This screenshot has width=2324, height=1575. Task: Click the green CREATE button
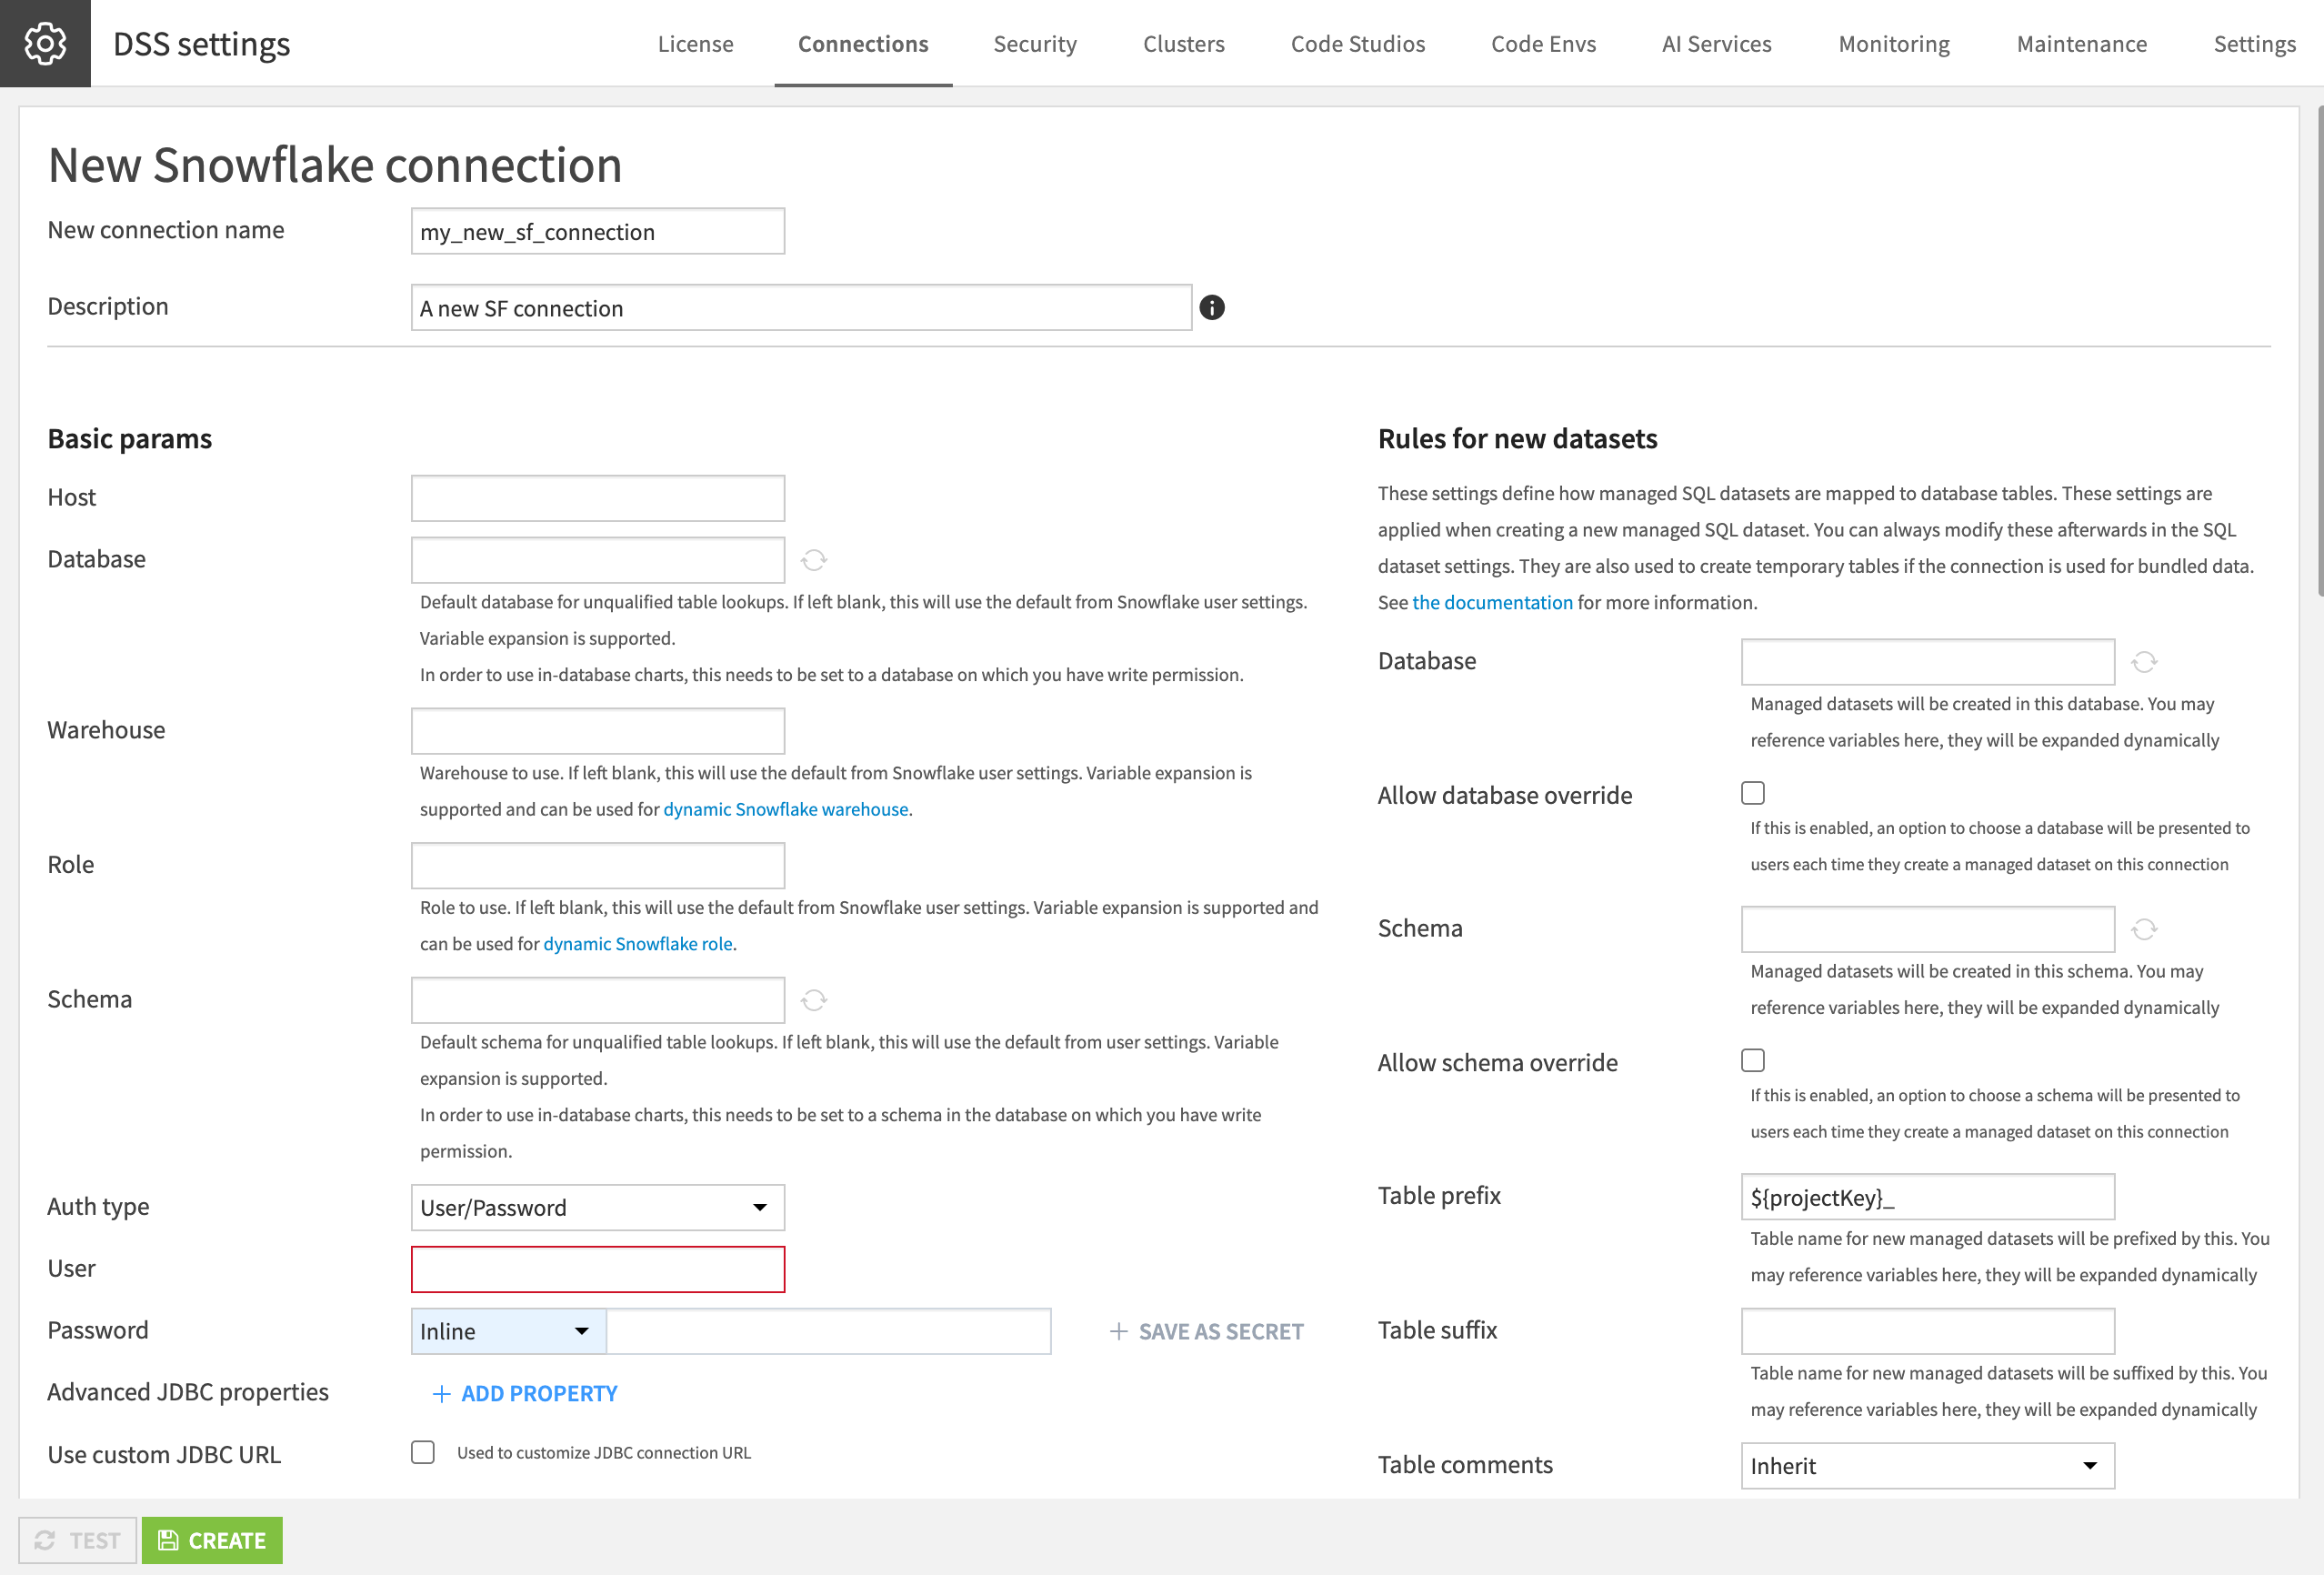pyautogui.click(x=212, y=1540)
